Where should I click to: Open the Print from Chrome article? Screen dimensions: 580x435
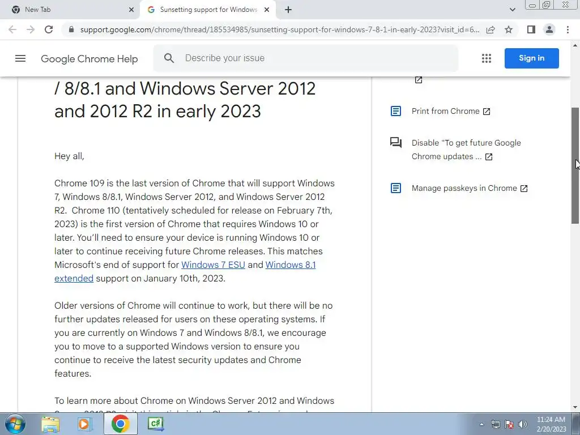tap(445, 111)
